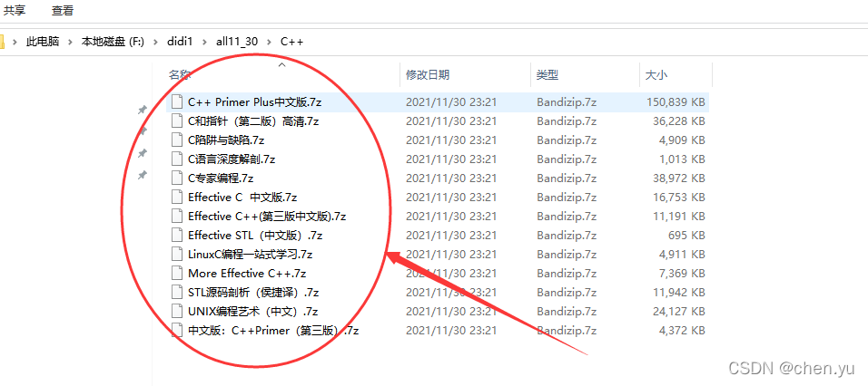
Task: Click the 4,372 KB size cell
Action: [683, 330]
